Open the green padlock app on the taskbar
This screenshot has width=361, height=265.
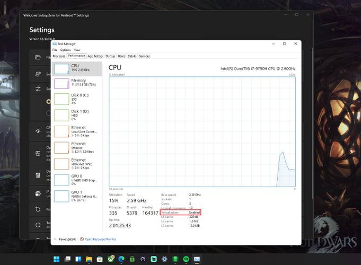[132, 259]
